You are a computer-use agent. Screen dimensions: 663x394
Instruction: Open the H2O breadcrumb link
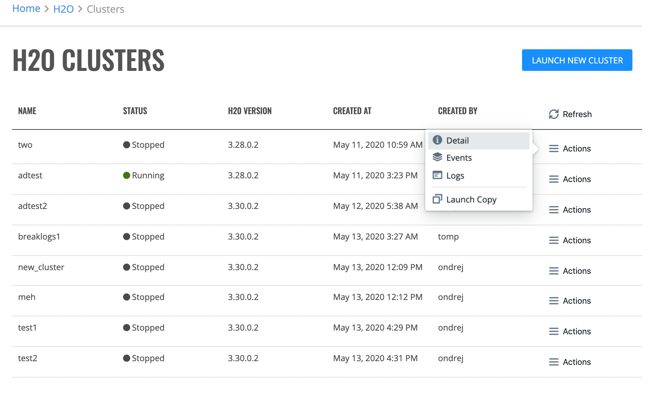(x=63, y=9)
